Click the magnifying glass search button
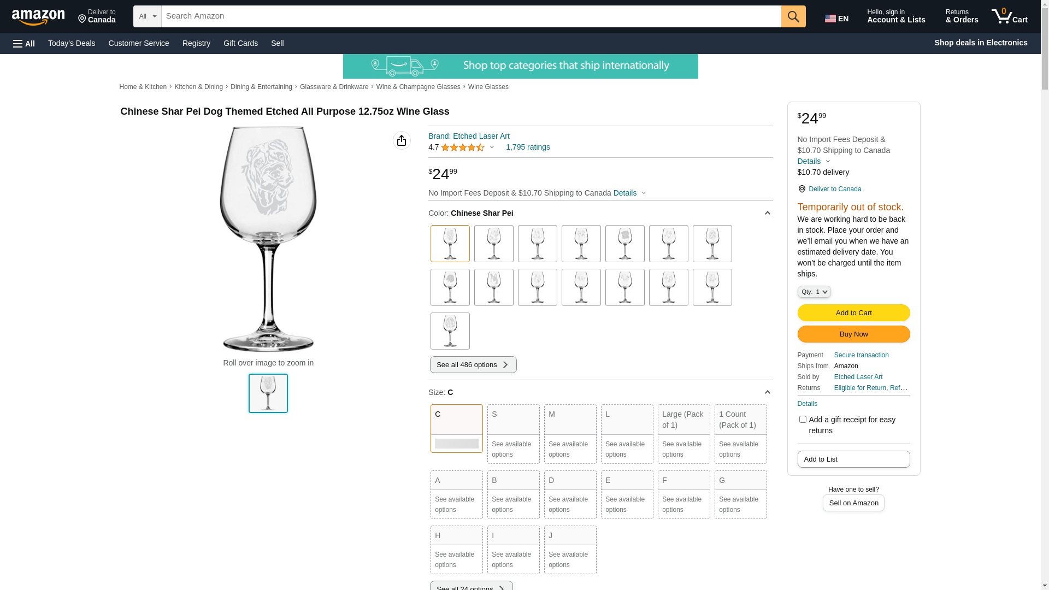The width and height of the screenshot is (1049, 590). 793,16
